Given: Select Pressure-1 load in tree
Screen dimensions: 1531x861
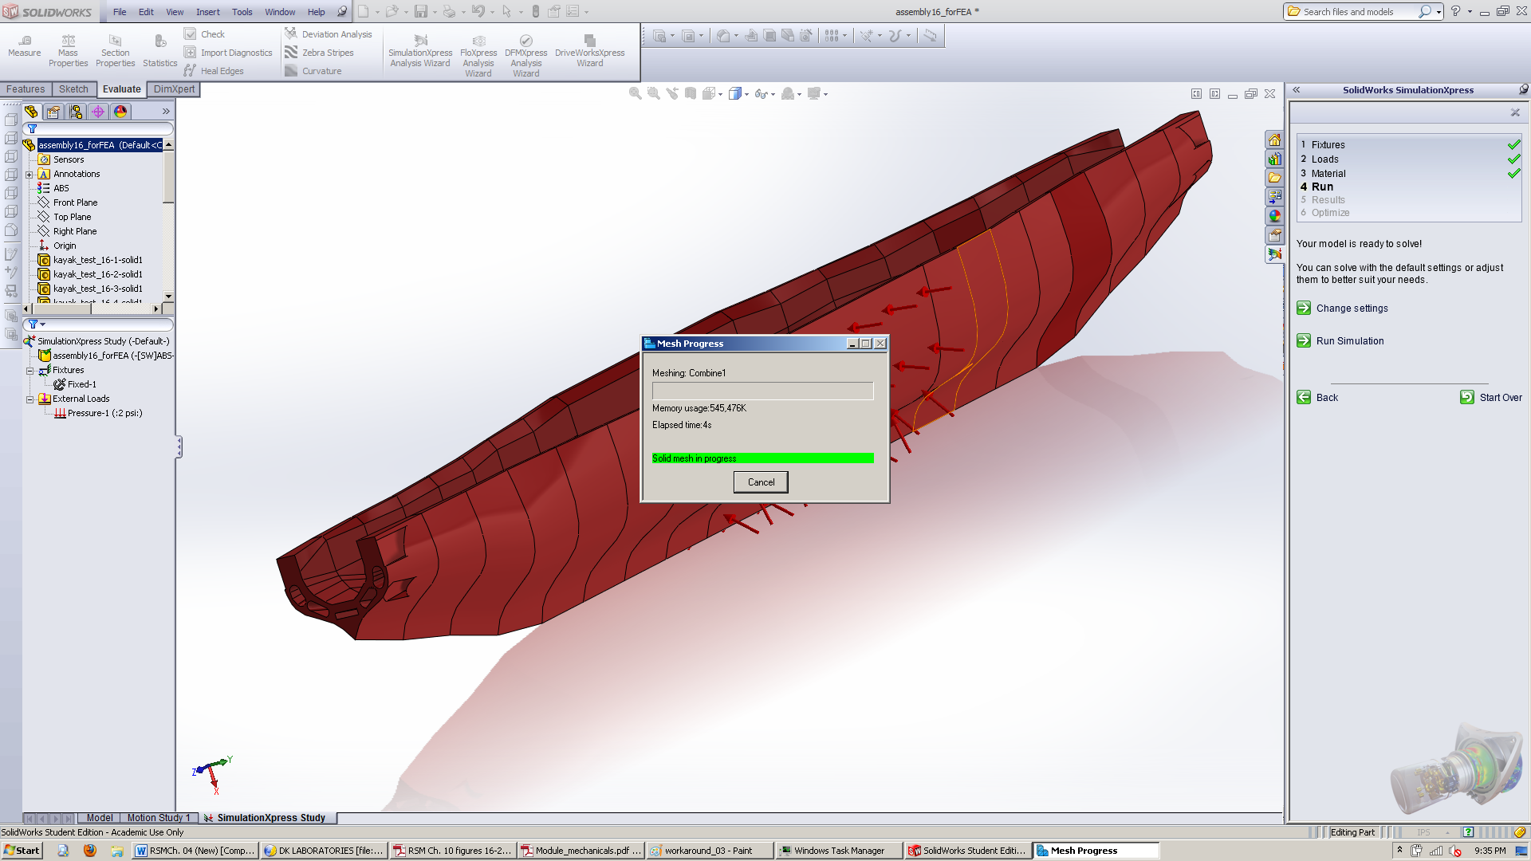Looking at the screenshot, I should [x=104, y=414].
